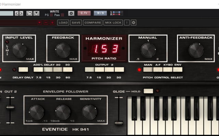The width and height of the screenshot is (219, 136).
Task: Toggle the Glide Hold switch
Action: click(148, 91)
